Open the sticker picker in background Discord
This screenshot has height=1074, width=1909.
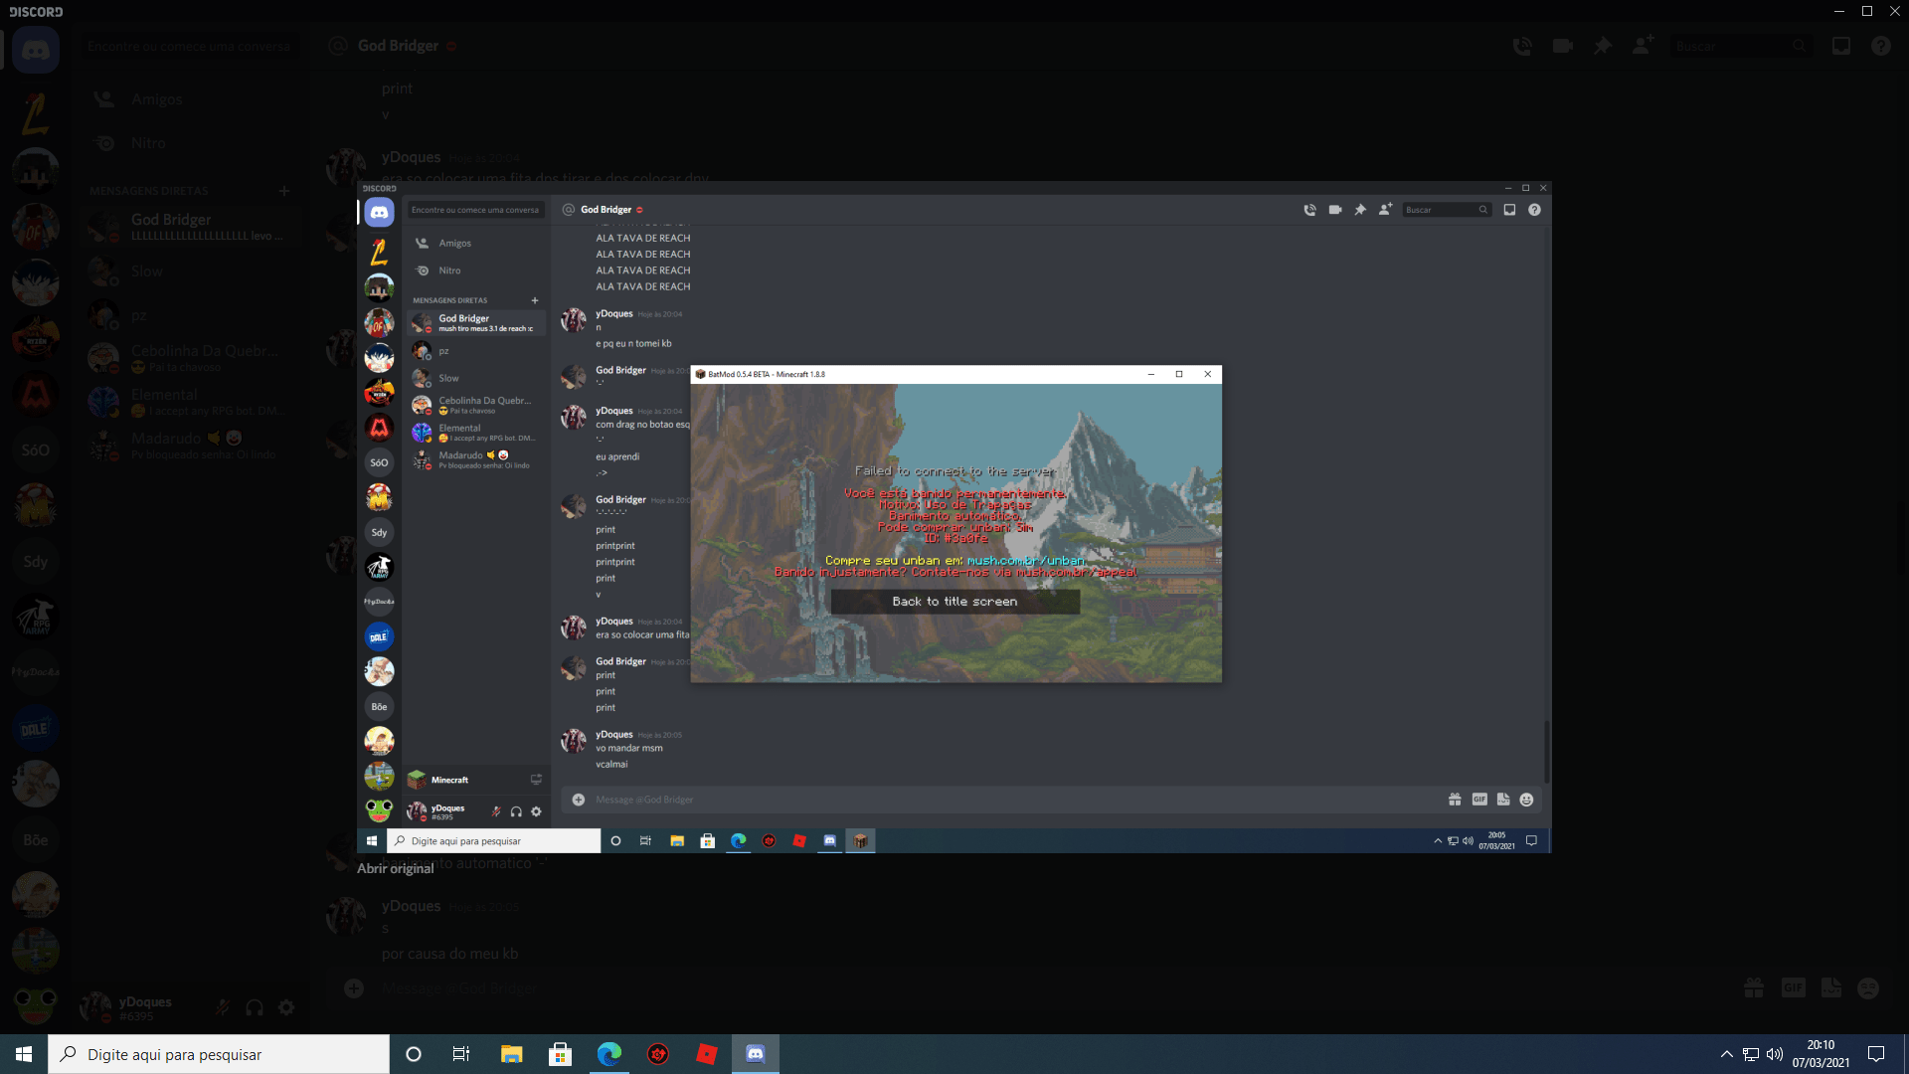pos(1830,987)
